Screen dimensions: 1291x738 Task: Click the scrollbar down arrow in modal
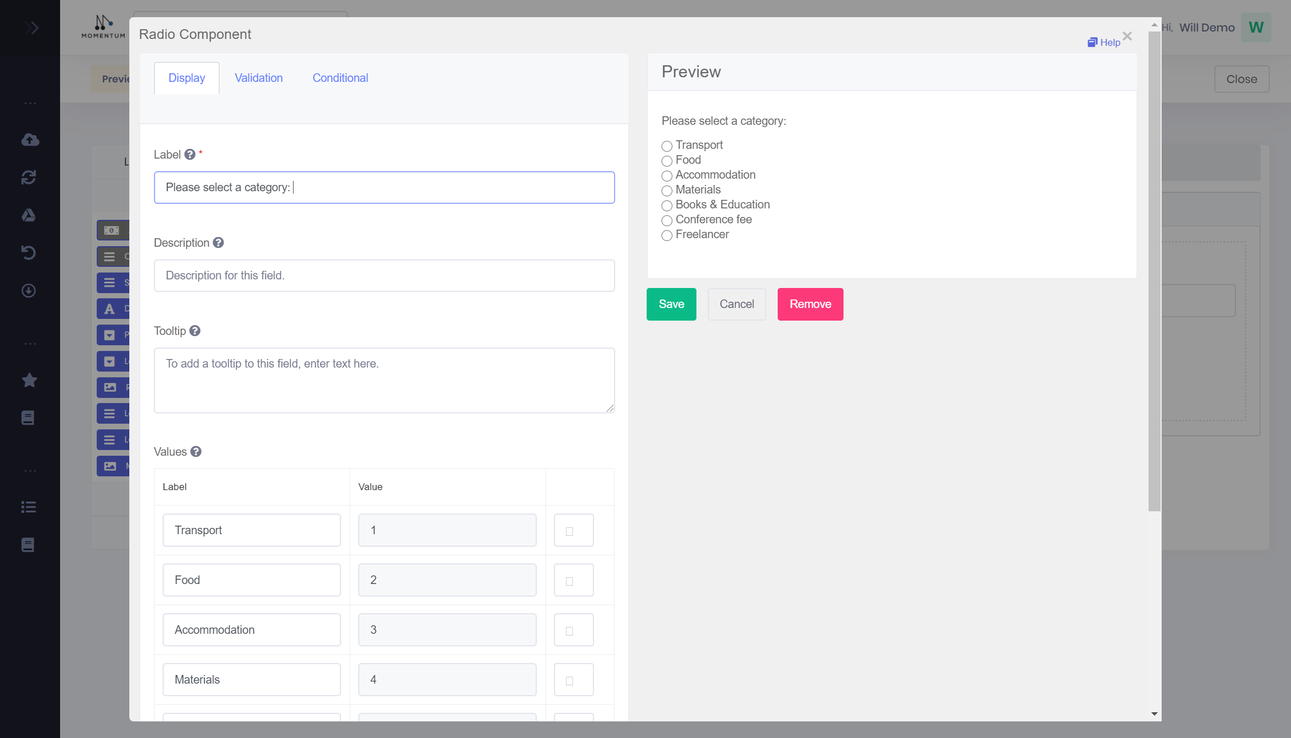1154,713
